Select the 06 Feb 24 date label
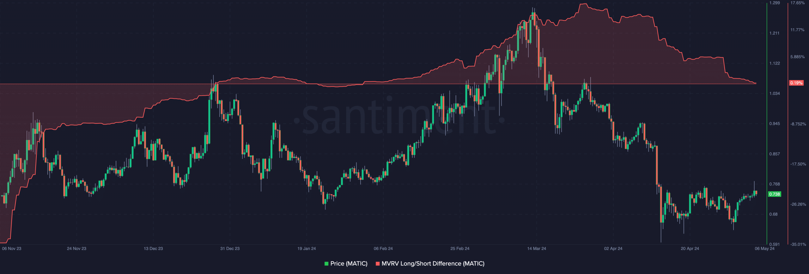 point(383,248)
